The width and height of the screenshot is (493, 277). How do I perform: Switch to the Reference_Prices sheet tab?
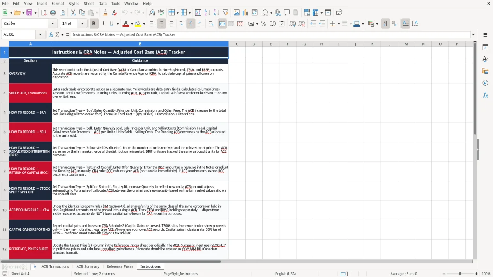(x=120, y=266)
